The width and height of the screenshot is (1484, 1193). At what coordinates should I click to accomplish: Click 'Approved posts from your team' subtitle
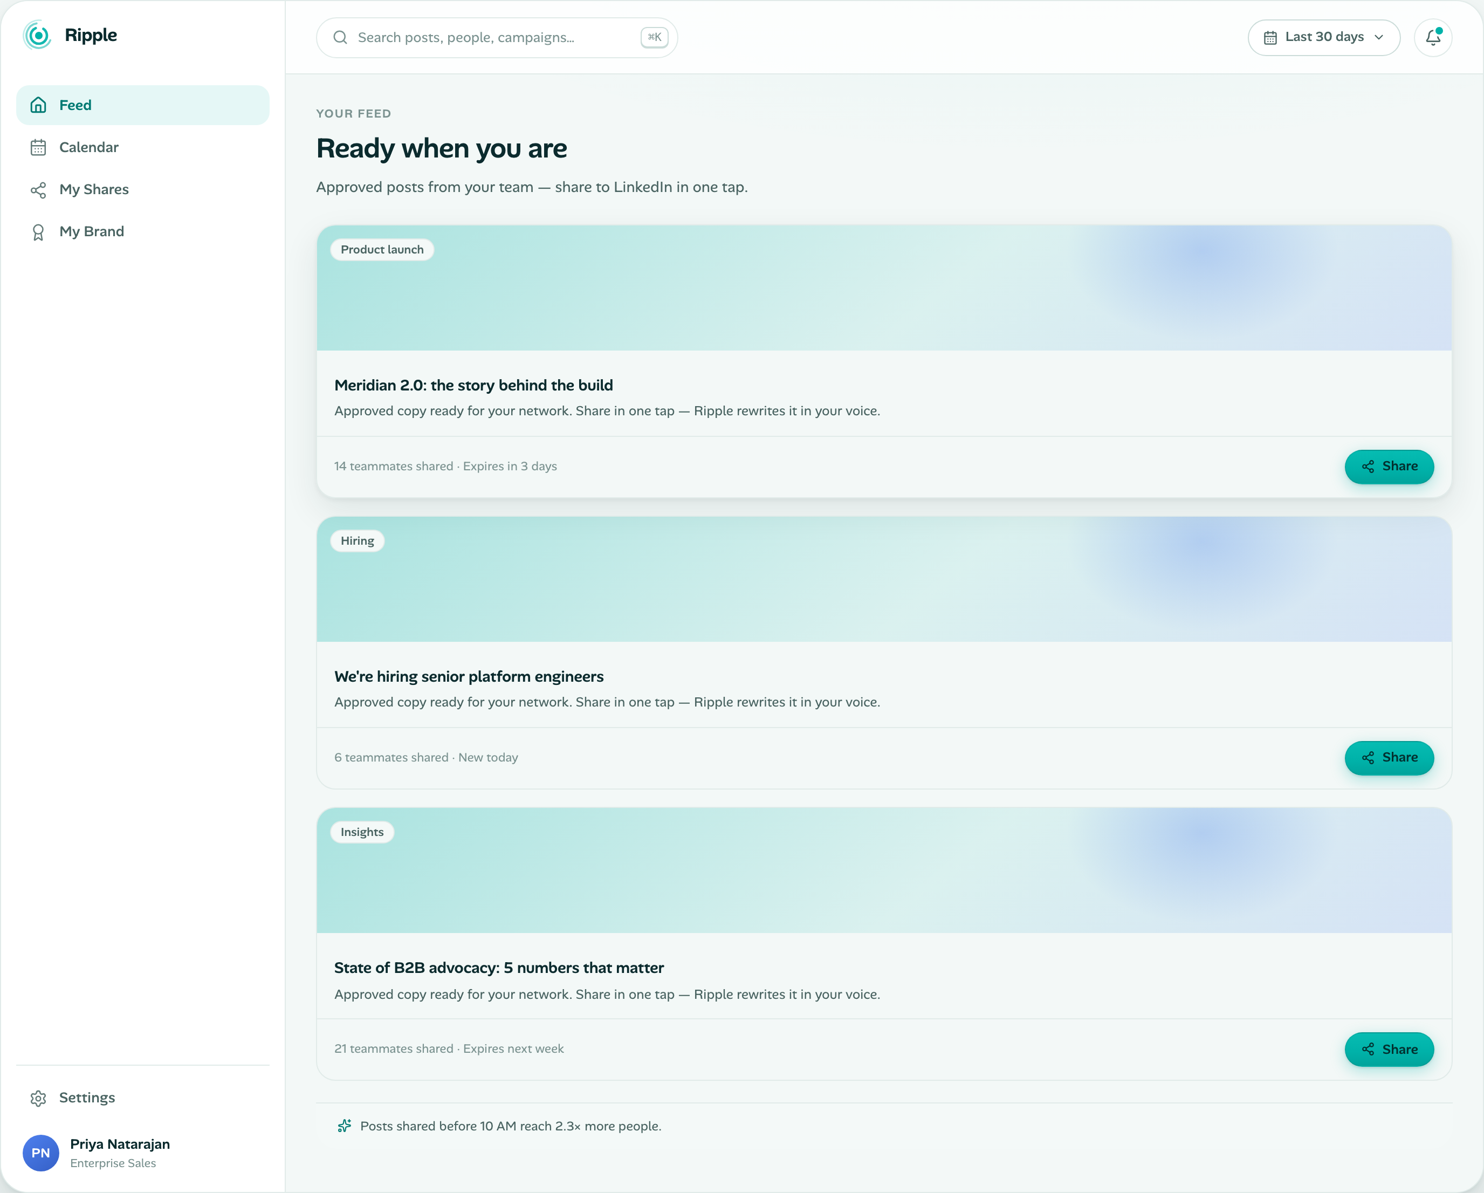pos(531,187)
